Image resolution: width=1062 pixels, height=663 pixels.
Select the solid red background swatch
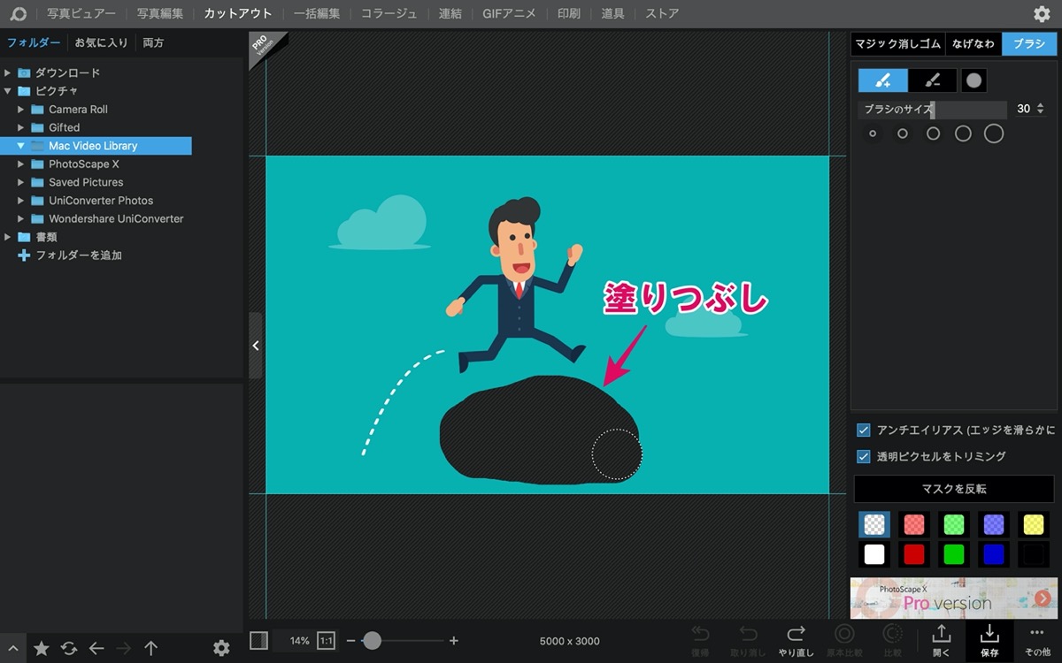[x=914, y=554]
